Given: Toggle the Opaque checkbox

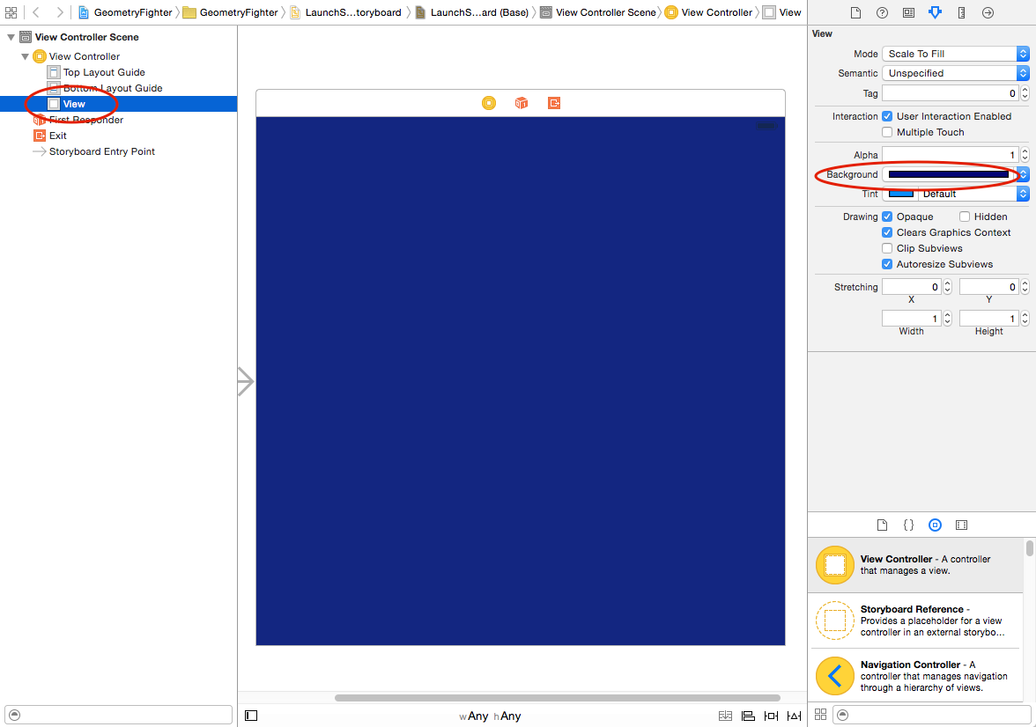Looking at the screenshot, I should coord(887,217).
